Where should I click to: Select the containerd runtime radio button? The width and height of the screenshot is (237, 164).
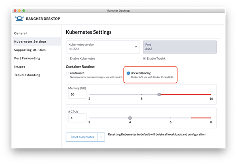(68, 73)
